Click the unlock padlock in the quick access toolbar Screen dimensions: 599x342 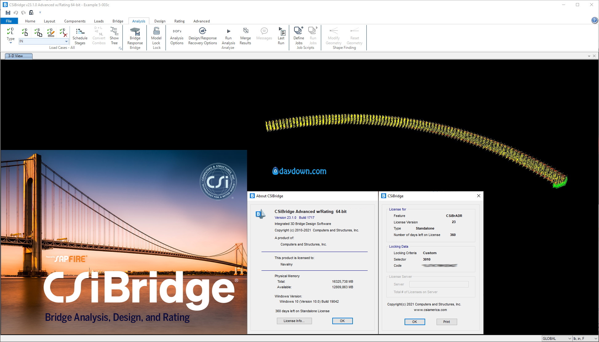(x=31, y=13)
